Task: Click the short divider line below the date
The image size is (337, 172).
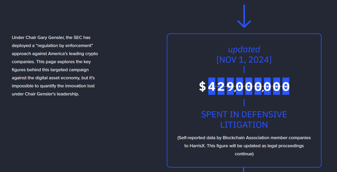Action: coord(244,69)
